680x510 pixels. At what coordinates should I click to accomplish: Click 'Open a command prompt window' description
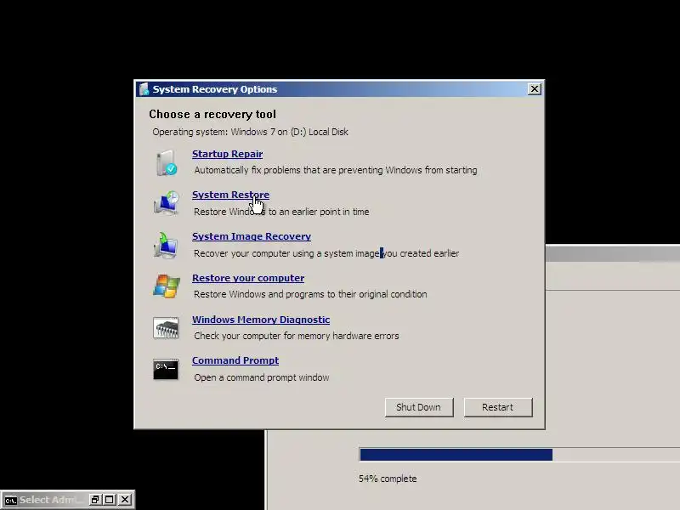(262, 377)
